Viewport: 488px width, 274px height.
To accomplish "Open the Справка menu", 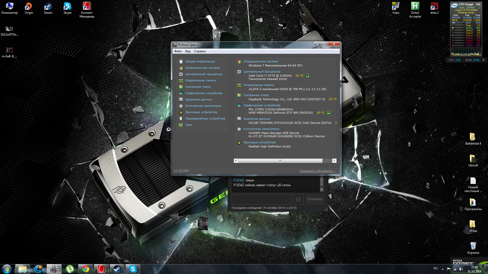I will [x=200, y=51].
